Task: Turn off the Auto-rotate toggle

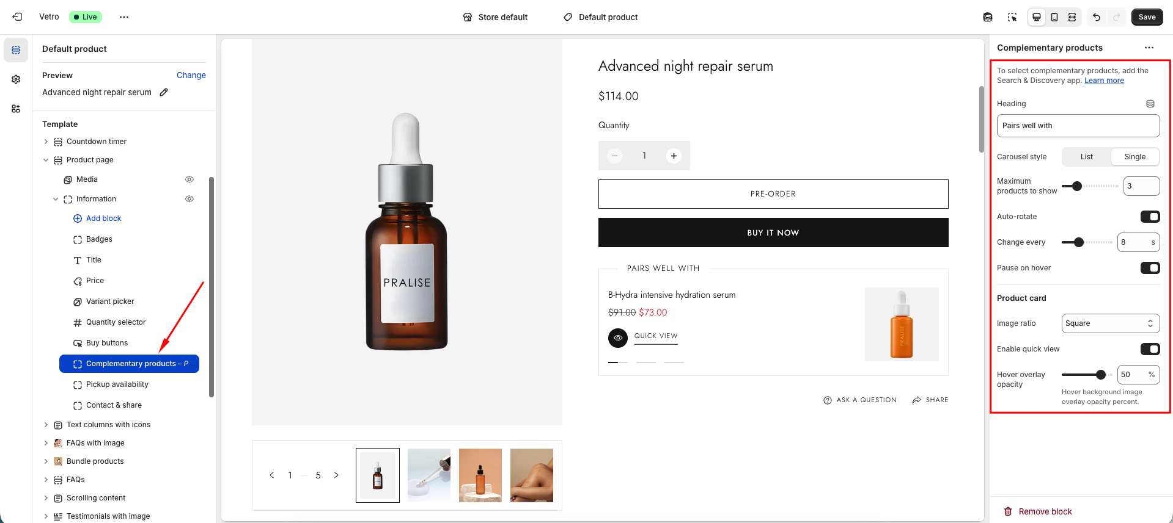Action: (x=1150, y=217)
